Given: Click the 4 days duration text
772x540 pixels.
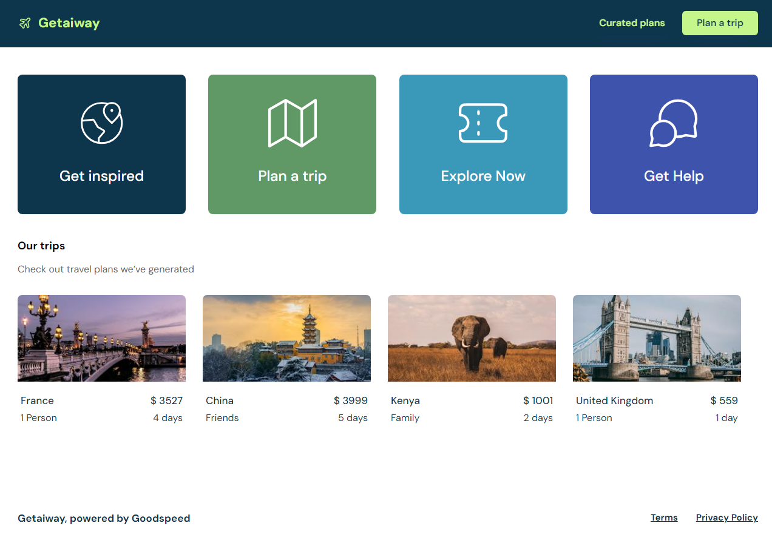Looking at the screenshot, I should pyautogui.click(x=168, y=418).
